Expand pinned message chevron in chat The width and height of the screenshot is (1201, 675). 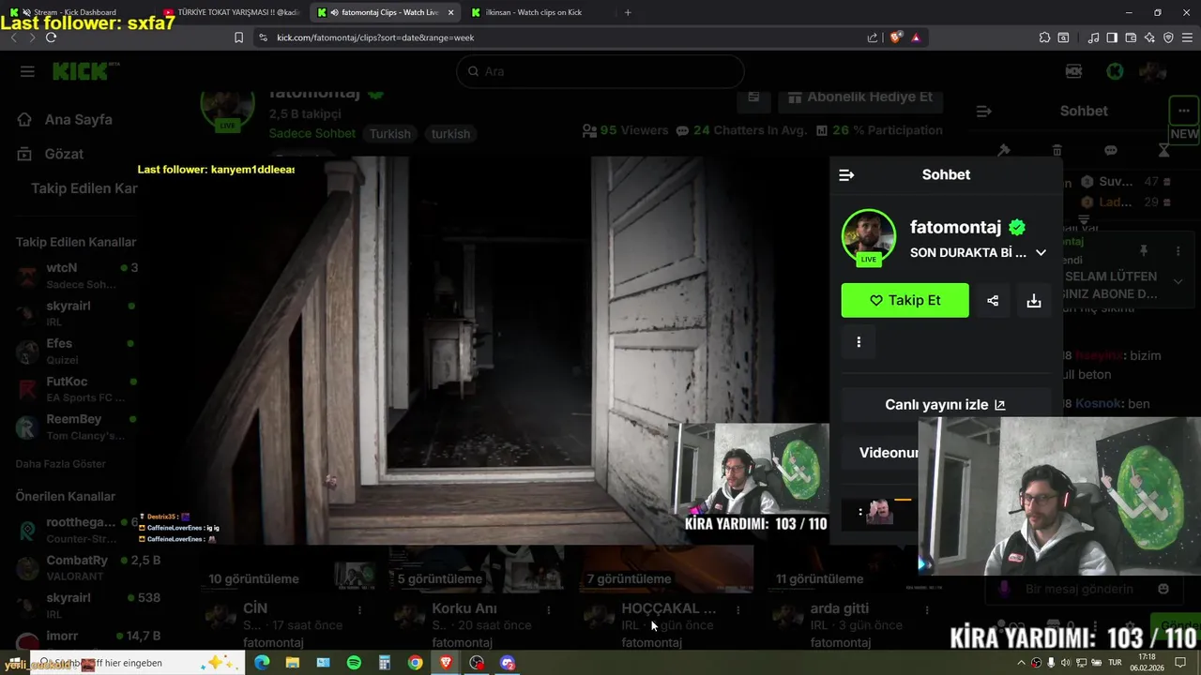pyautogui.click(x=1178, y=279)
